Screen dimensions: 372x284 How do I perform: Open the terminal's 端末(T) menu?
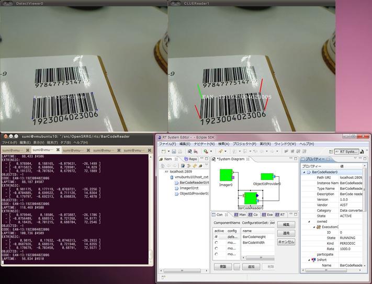tap(52, 142)
